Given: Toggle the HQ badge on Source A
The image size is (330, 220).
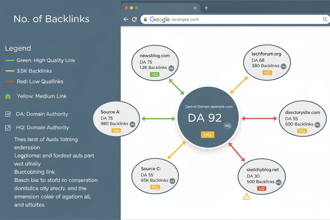Looking at the screenshot, I should pos(116,130).
